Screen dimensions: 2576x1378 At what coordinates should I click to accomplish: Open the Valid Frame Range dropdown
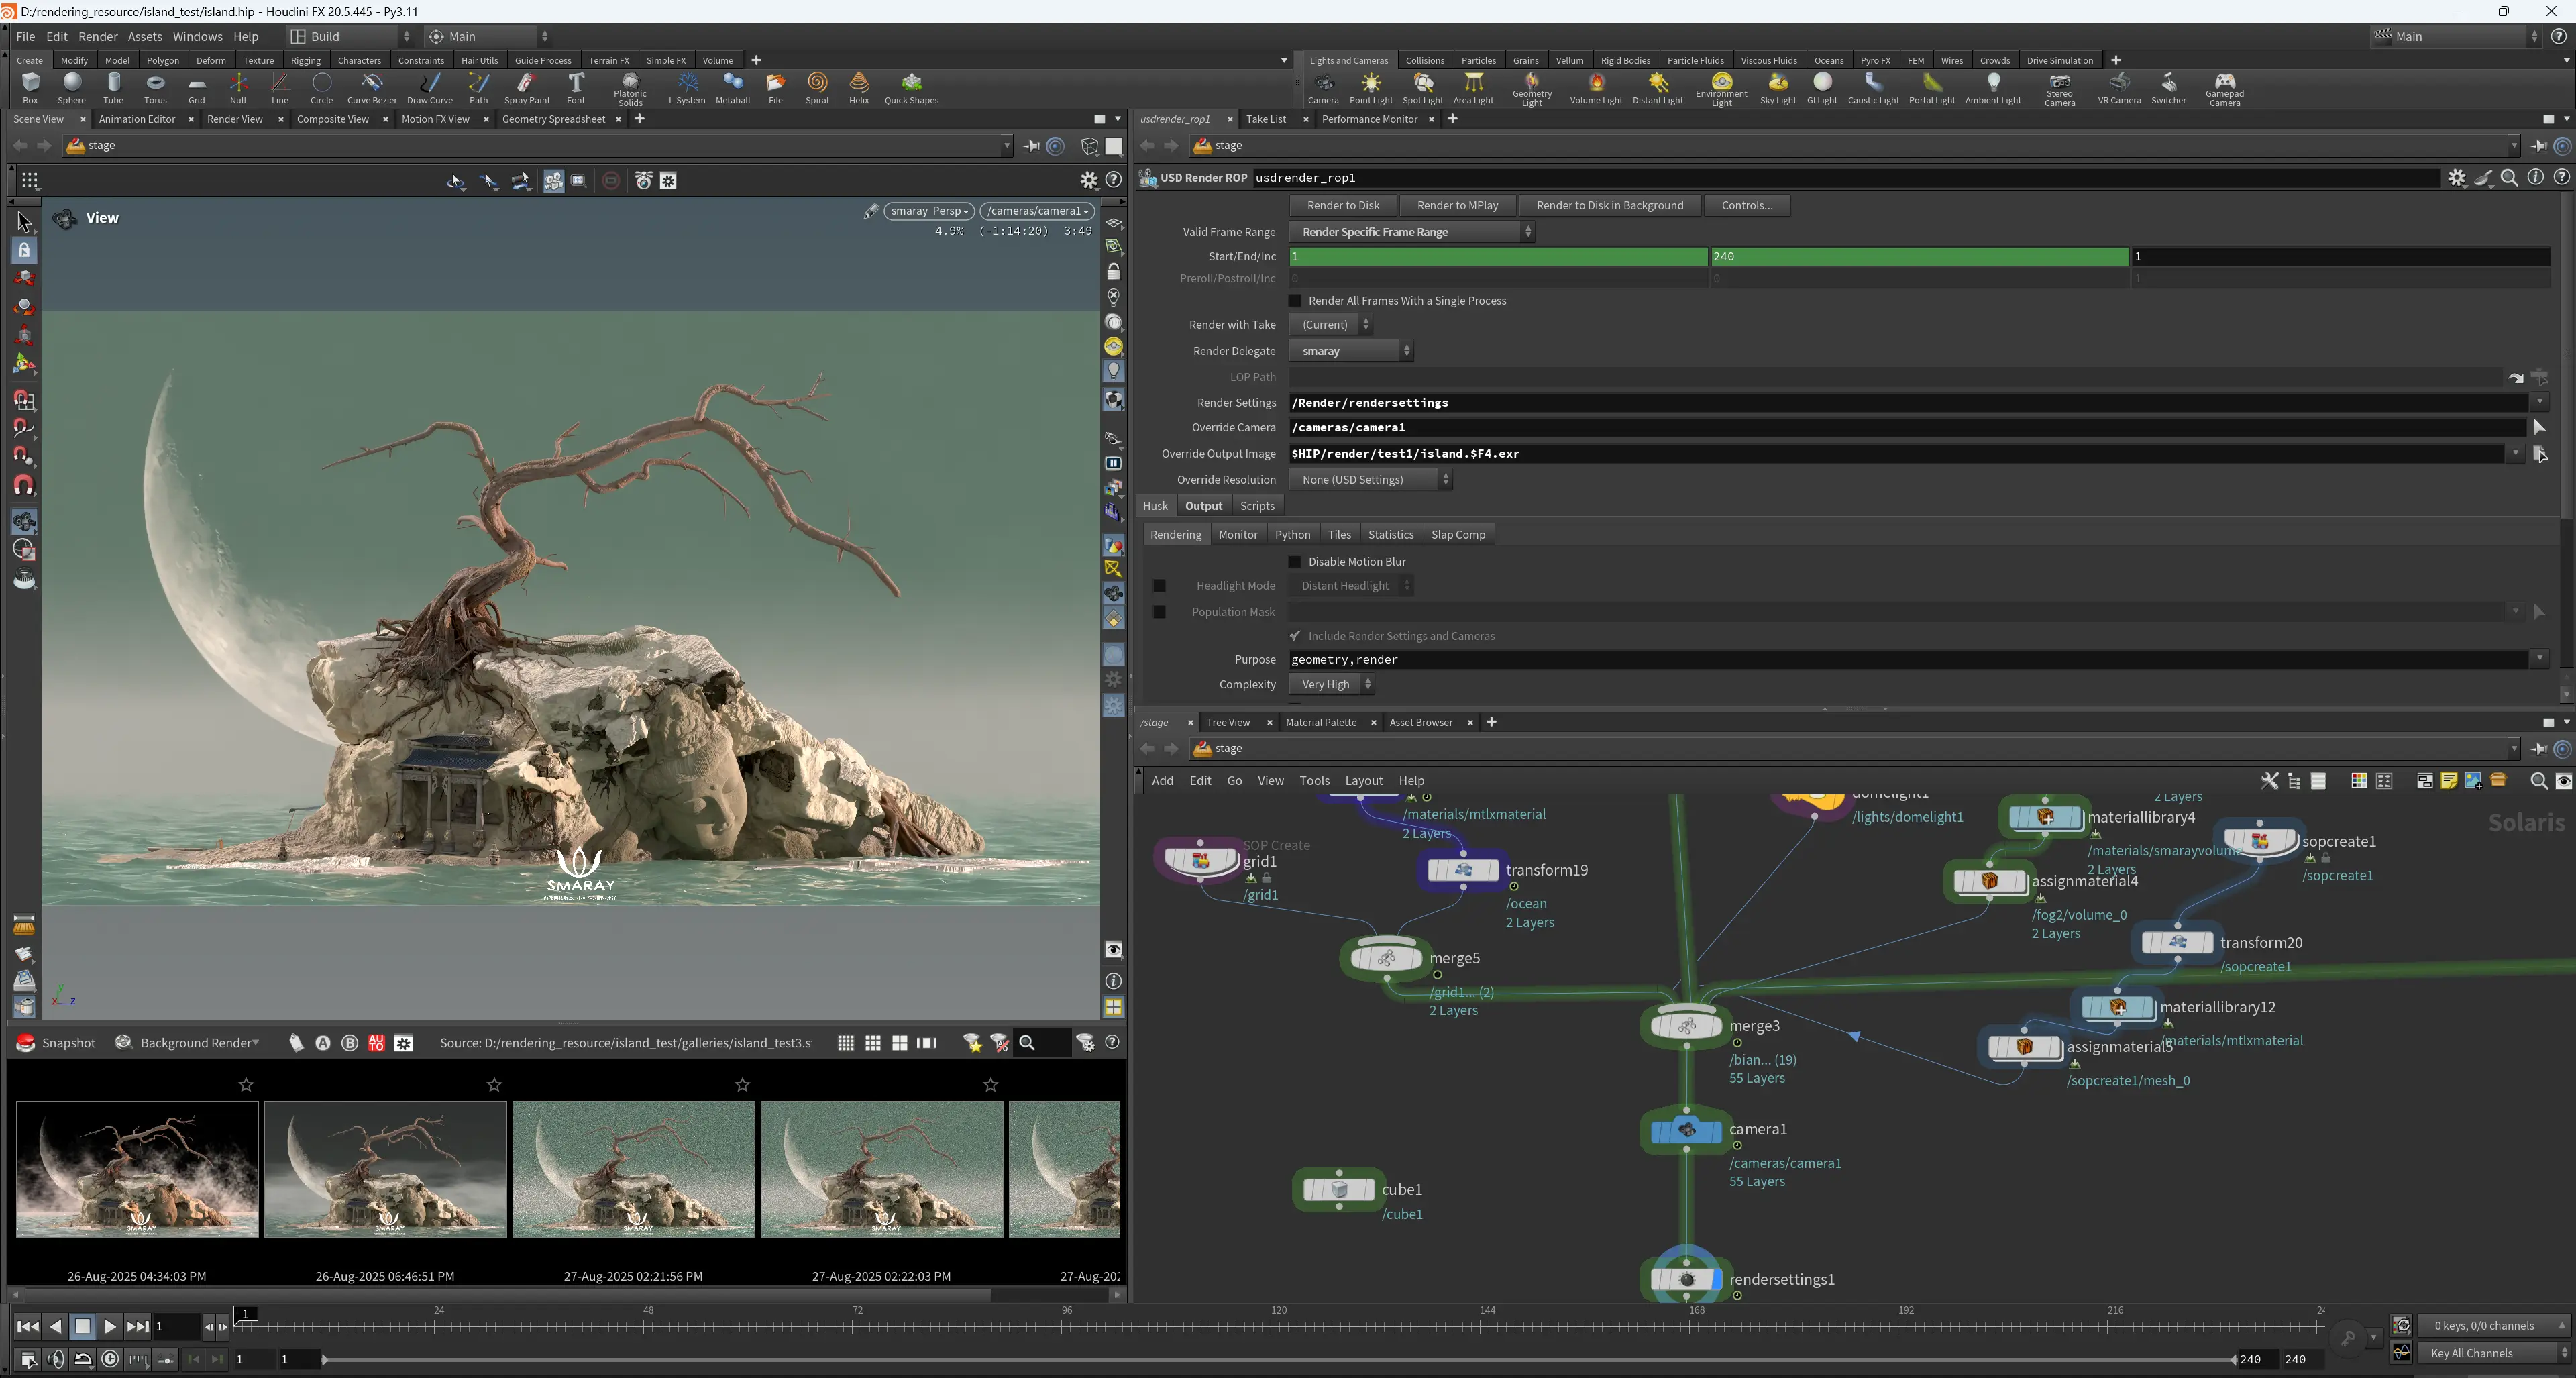[1411, 232]
